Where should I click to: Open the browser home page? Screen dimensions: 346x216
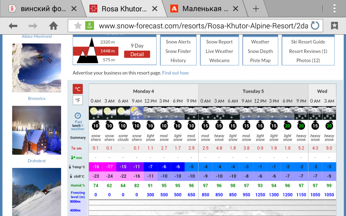tap(53, 26)
